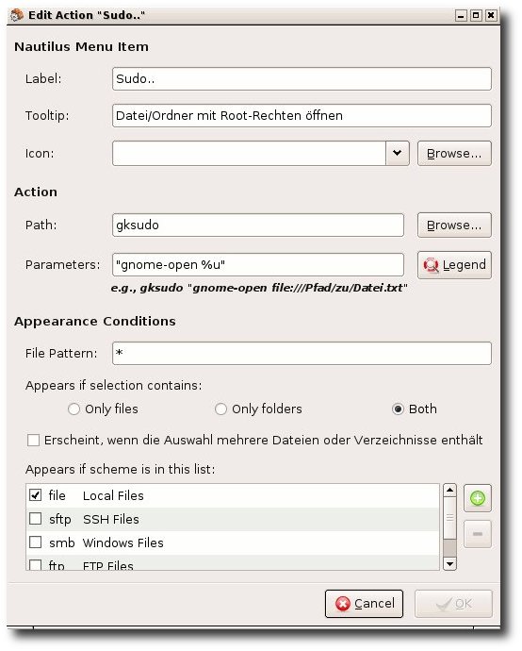Select the Both radio option
The height and width of the screenshot is (651, 522).
398,409
